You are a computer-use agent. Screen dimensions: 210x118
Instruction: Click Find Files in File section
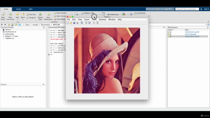[31, 14]
